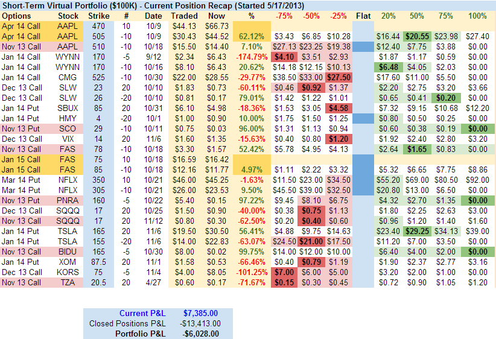Select the Flat column header
Screen dimensions: 496x339
click(363, 15)
